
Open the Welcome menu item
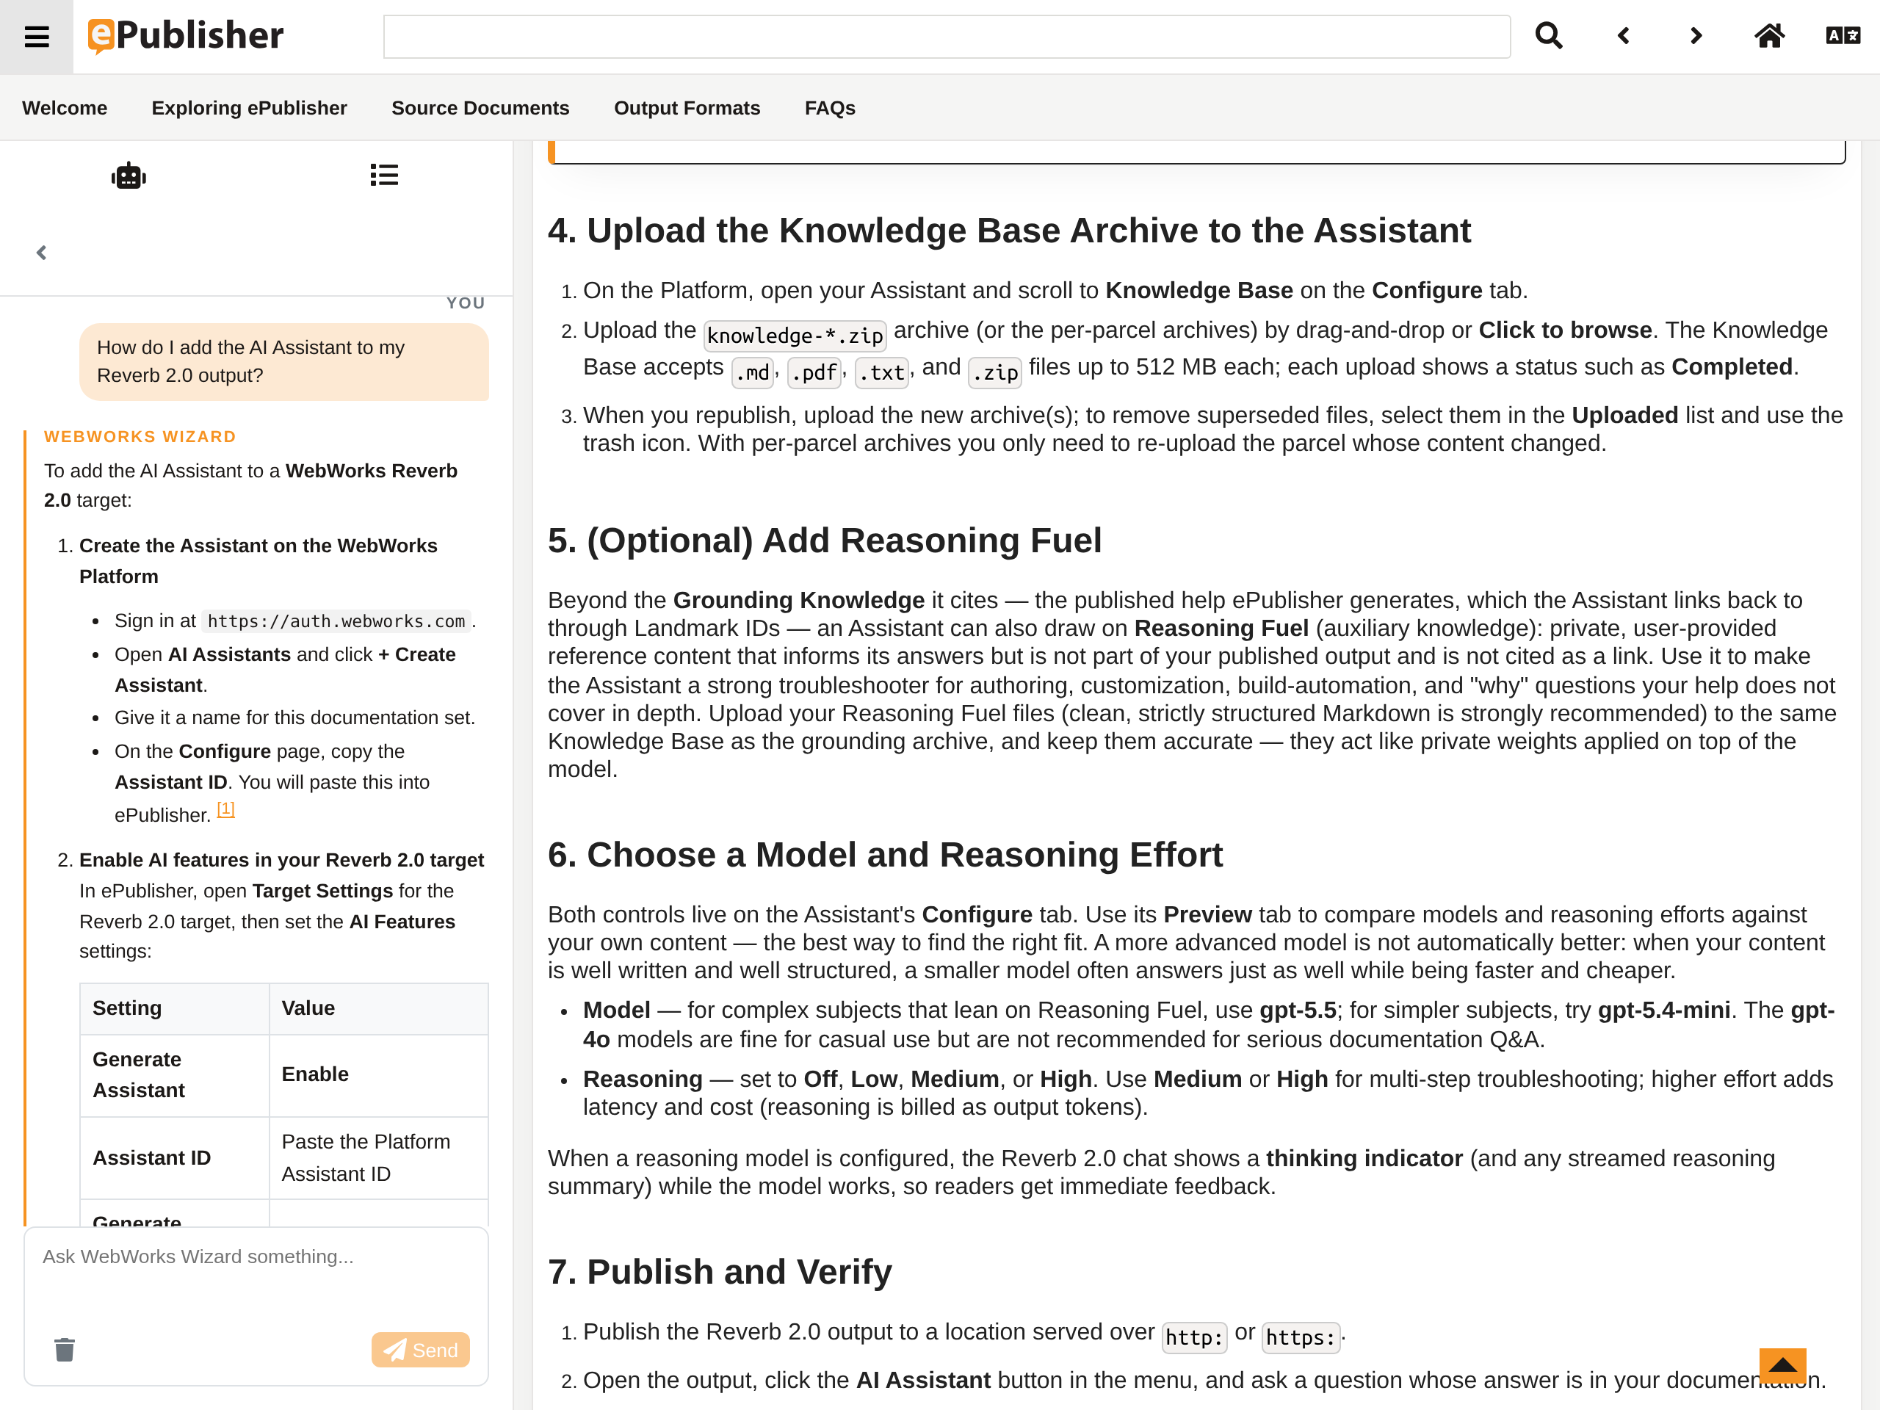point(65,108)
